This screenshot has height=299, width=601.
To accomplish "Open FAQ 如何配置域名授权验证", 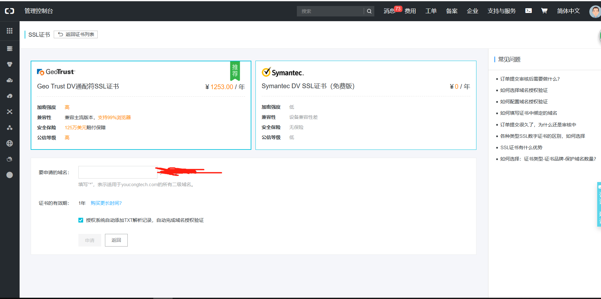I will pos(524,101).
